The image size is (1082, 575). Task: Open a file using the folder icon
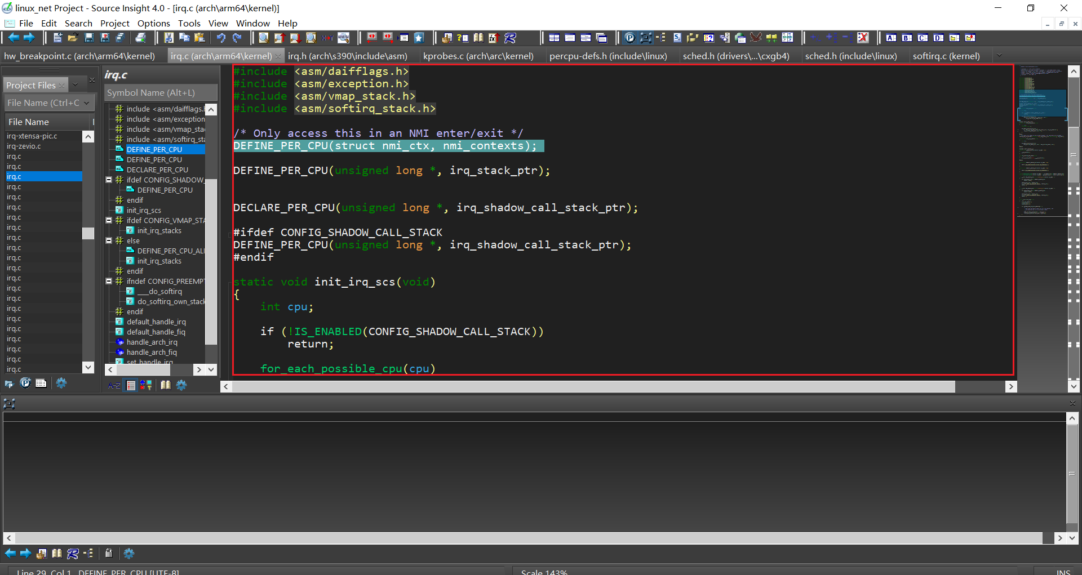pos(73,38)
